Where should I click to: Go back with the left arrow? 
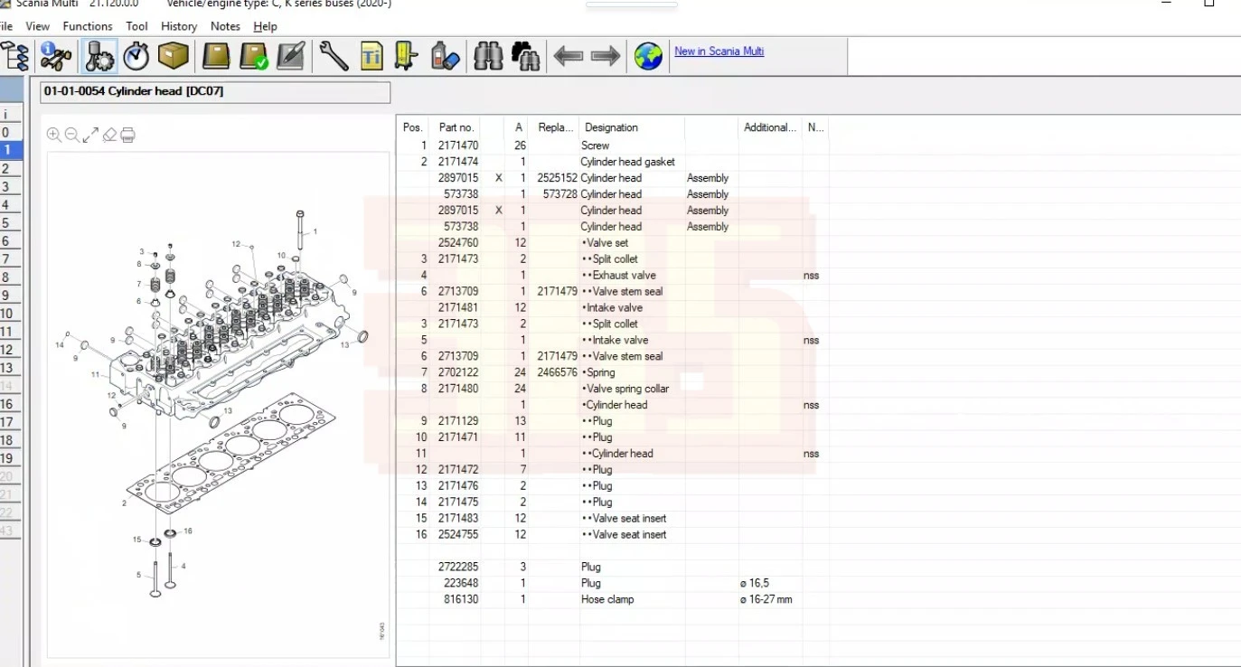point(568,56)
